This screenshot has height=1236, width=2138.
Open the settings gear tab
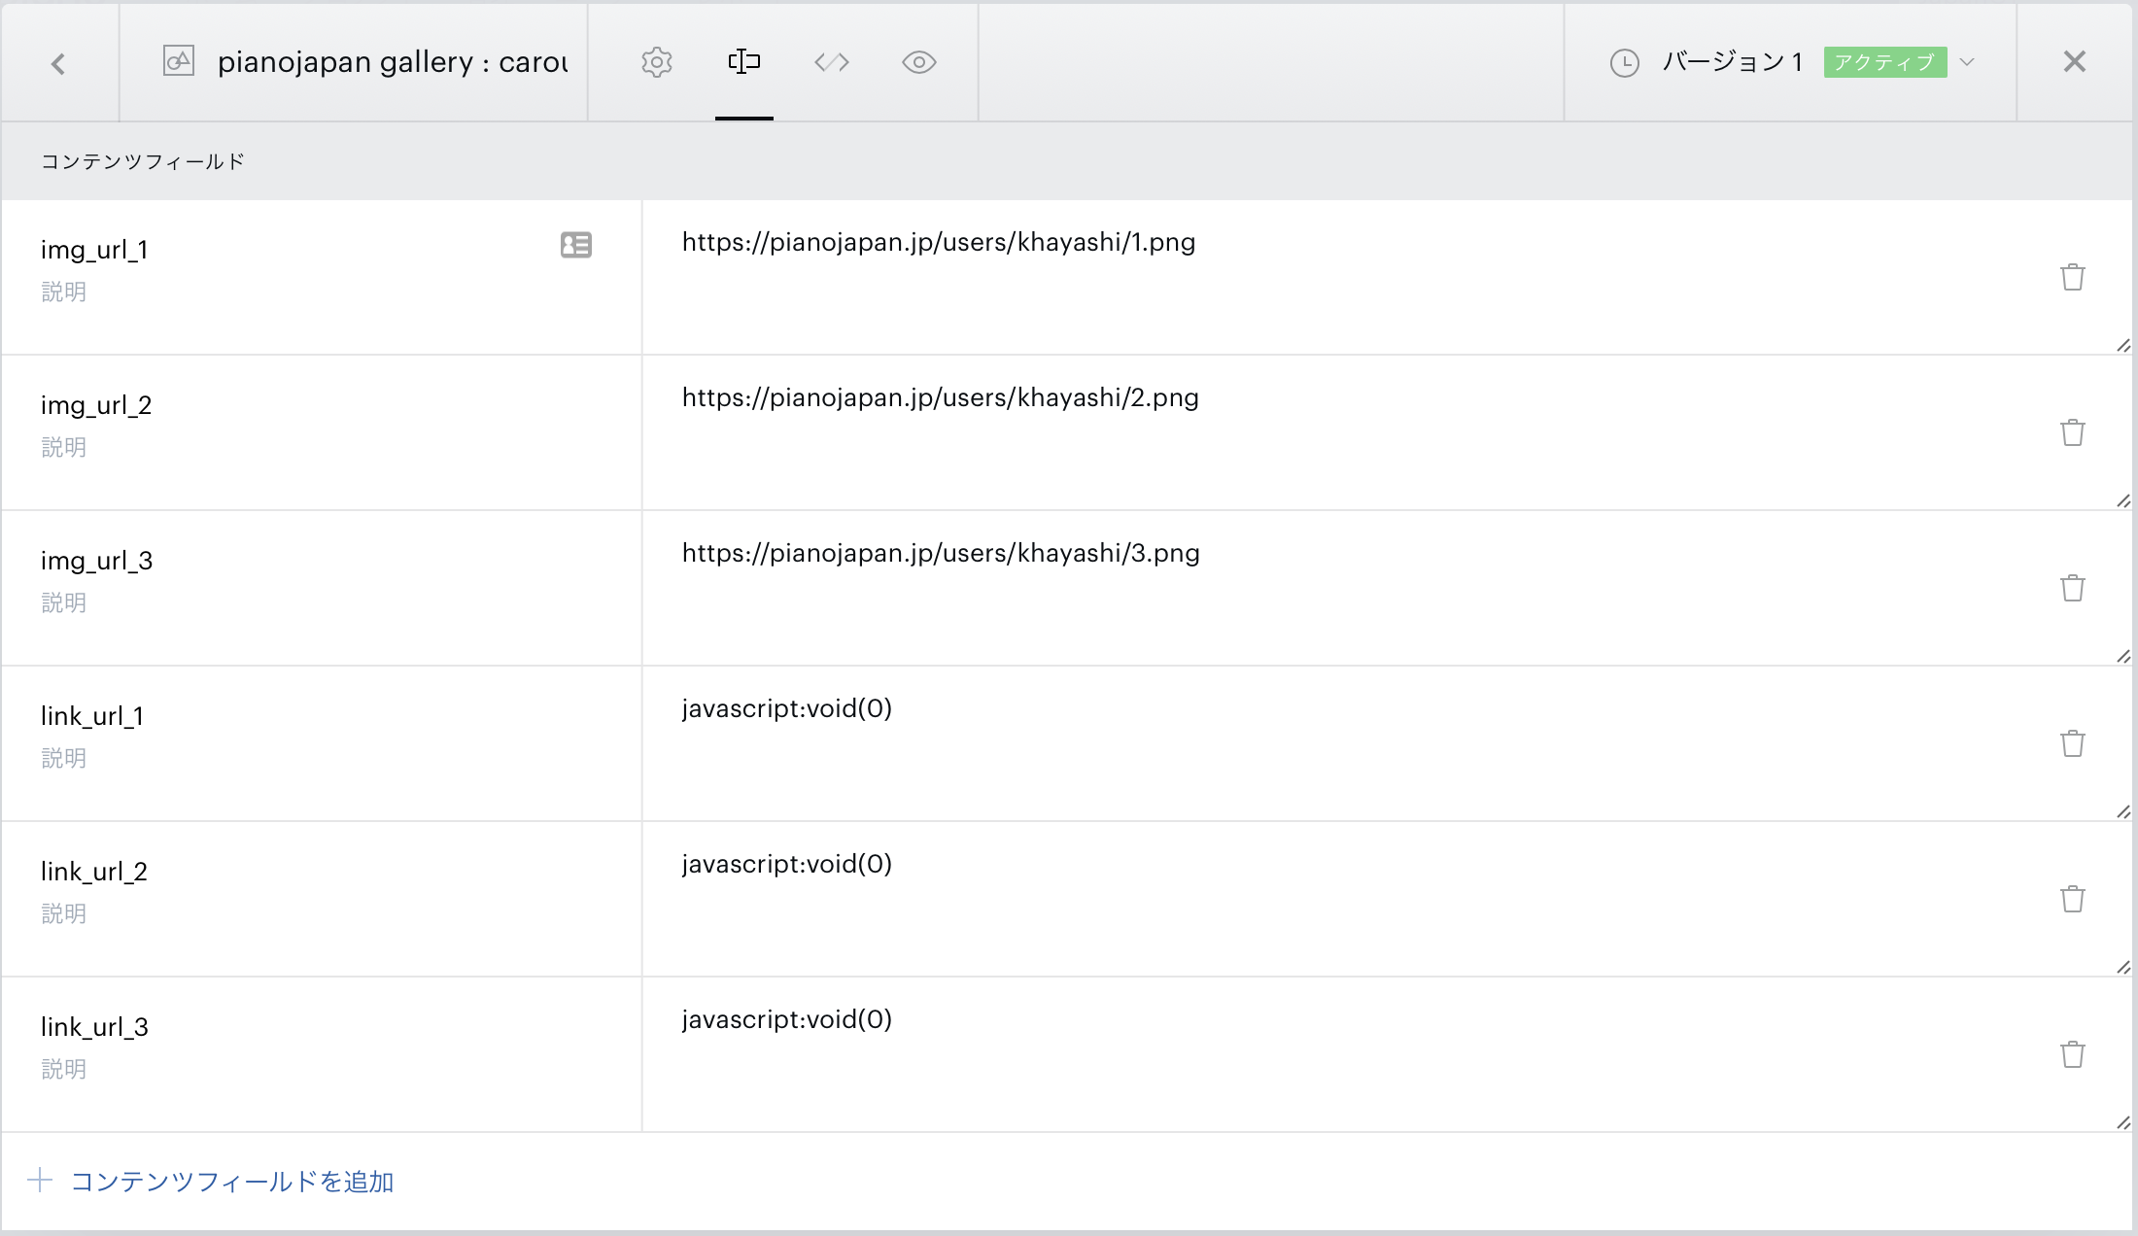[x=657, y=62]
